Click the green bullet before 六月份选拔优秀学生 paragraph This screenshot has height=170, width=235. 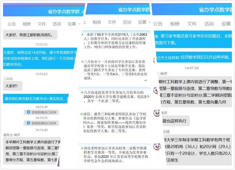click(x=82, y=92)
